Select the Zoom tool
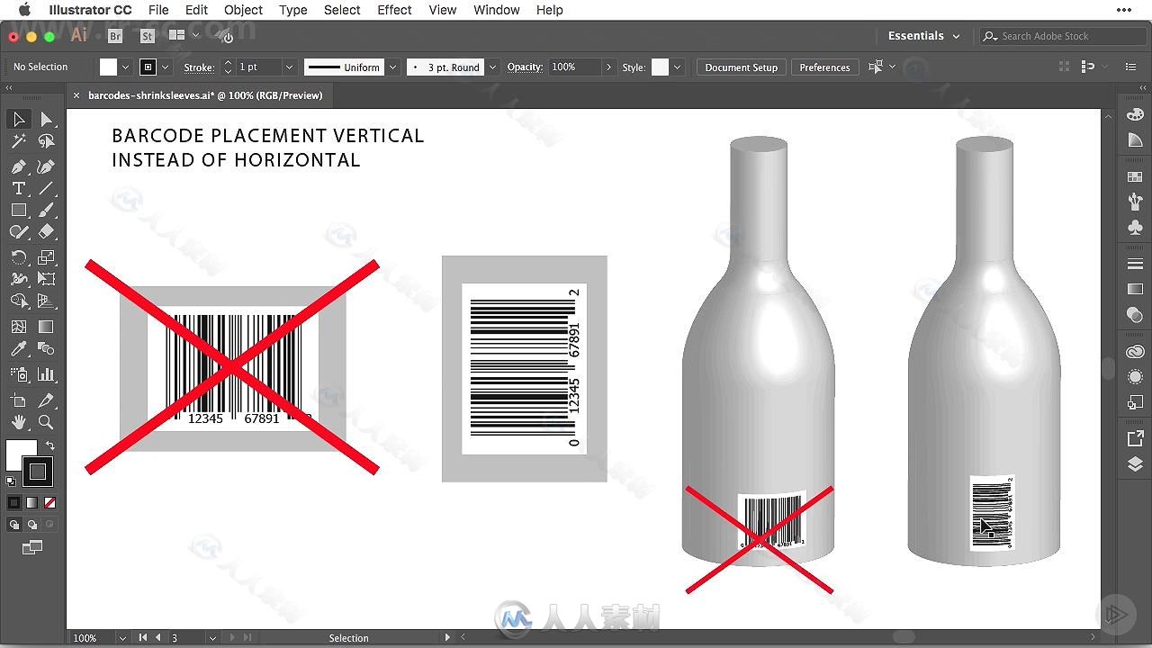The height and width of the screenshot is (648, 1152). click(x=46, y=422)
